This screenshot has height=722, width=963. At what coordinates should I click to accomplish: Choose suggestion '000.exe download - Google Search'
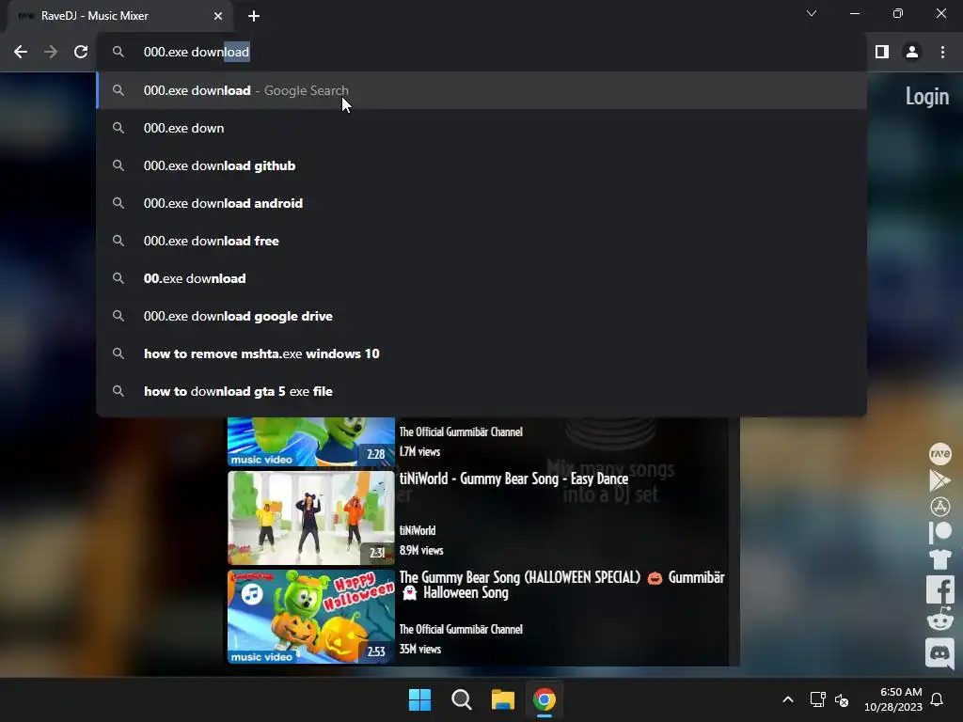tap(482, 90)
